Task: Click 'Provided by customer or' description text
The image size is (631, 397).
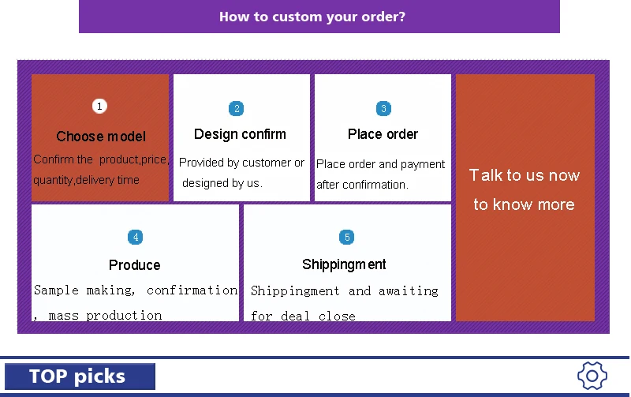Action: coord(241,163)
